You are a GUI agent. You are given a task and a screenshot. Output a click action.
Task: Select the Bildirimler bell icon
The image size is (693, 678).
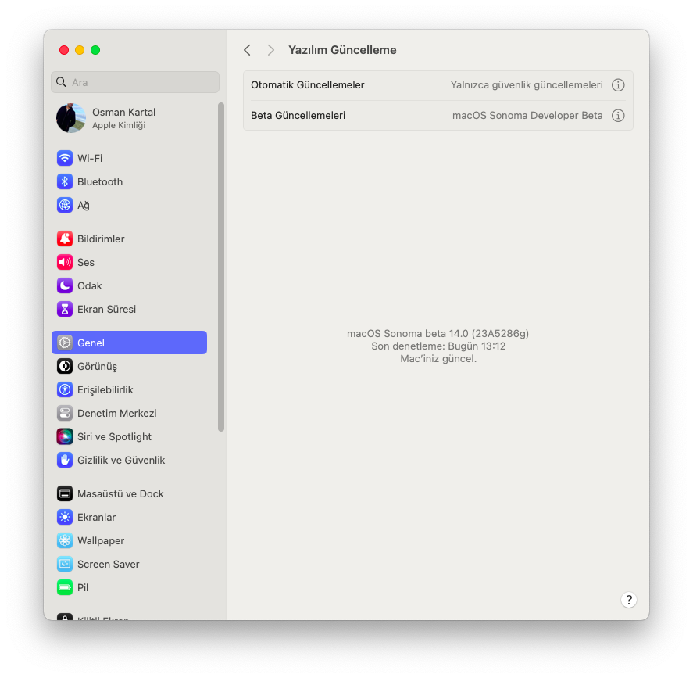(x=65, y=239)
